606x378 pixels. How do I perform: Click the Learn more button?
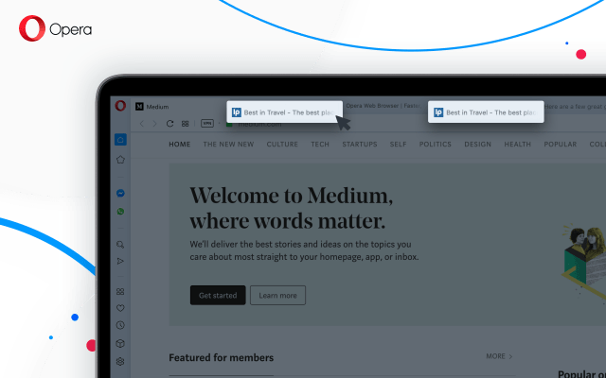tap(277, 296)
